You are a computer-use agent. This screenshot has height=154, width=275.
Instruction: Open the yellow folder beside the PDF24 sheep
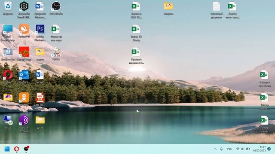coord(40,52)
